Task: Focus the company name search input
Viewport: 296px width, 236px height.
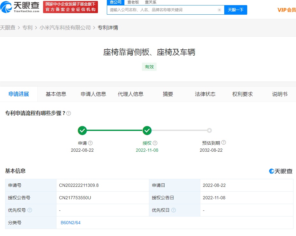Action: pos(163,10)
